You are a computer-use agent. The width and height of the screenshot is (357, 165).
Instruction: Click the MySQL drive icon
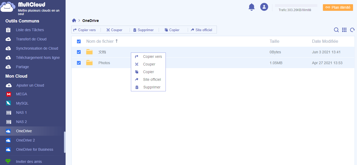[8, 103]
